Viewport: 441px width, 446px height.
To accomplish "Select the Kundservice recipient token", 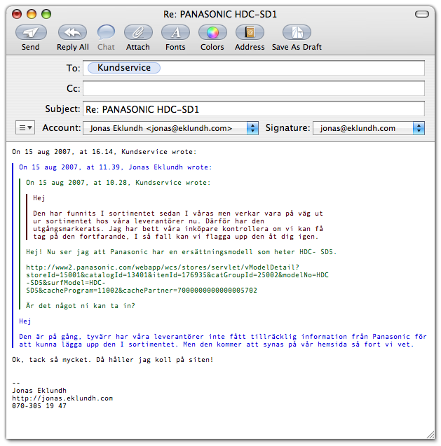I will coord(124,68).
